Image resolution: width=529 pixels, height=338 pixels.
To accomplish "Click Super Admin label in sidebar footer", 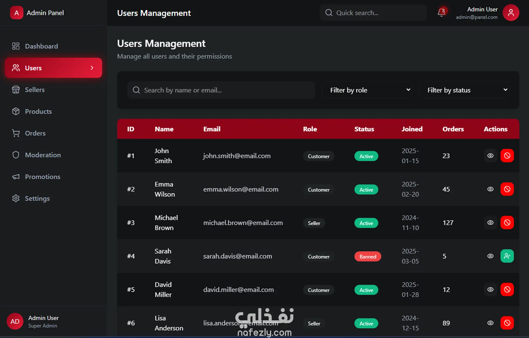I will pyautogui.click(x=43, y=326).
